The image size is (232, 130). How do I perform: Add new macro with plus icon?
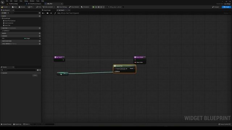[x=40, y=33]
